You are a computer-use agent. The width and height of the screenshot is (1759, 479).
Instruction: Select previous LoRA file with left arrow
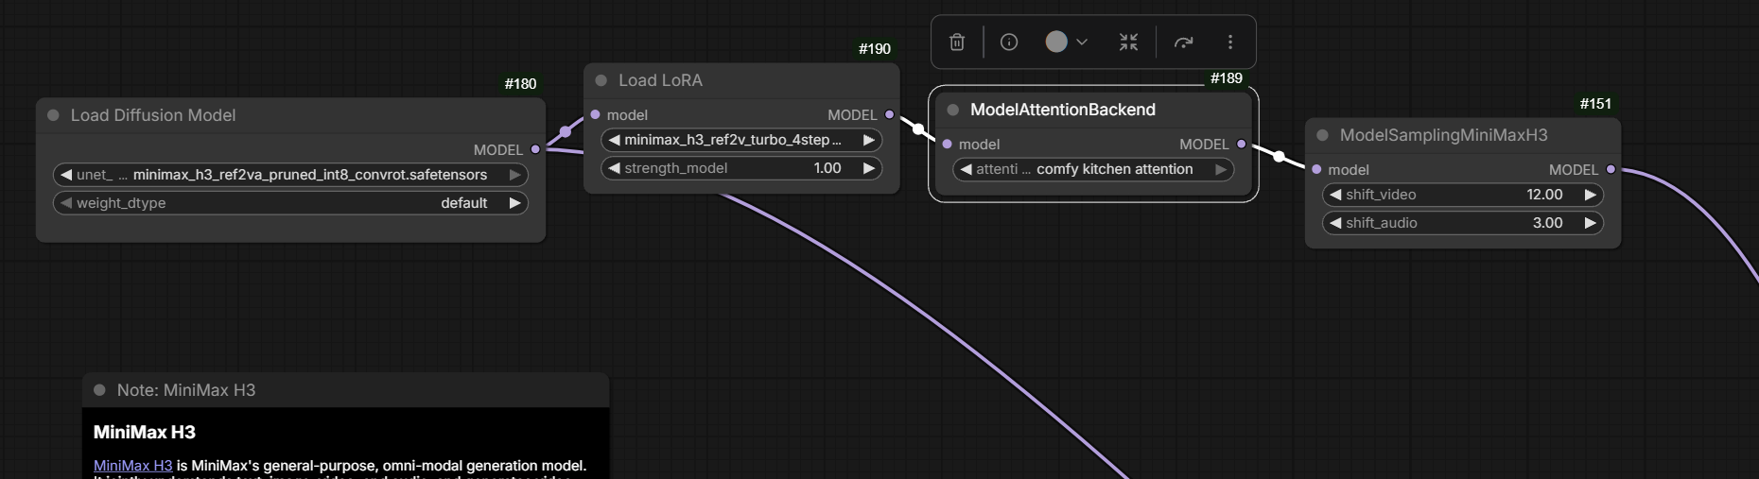[614, 140]
